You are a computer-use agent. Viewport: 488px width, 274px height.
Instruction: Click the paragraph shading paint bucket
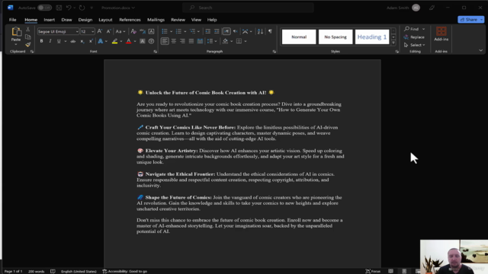pyautogui.click(x=226, y=41)
